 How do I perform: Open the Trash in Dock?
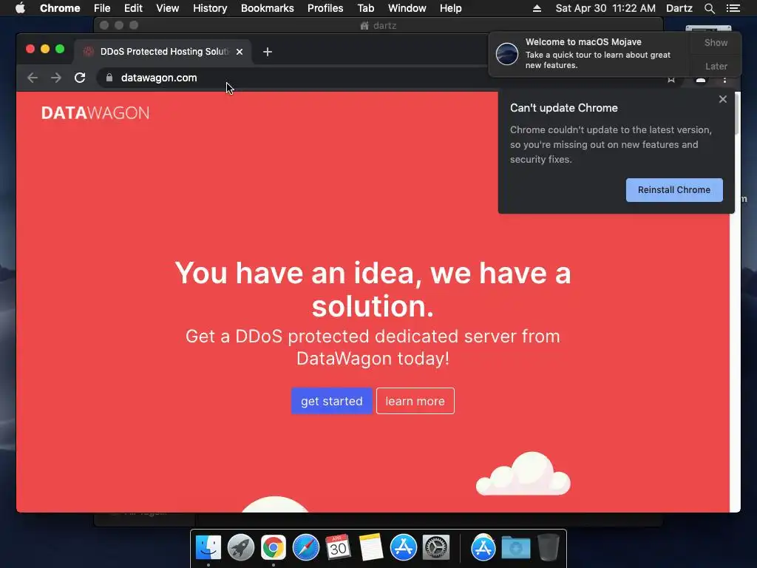pyautogui.click(x=548, y=548)
